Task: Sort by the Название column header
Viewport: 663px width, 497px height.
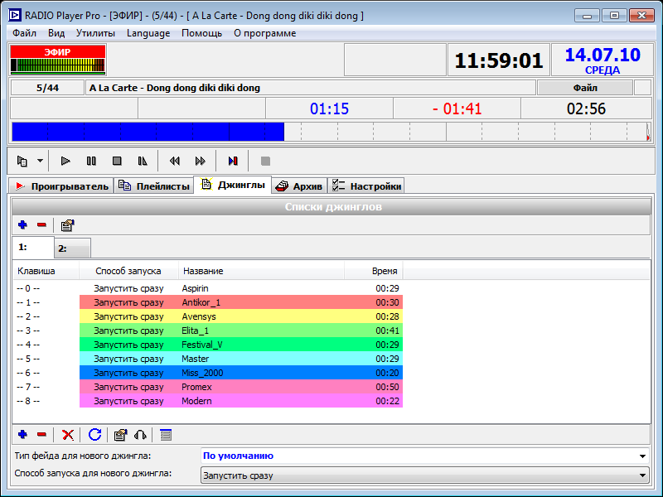Action: tap(261, 271)
